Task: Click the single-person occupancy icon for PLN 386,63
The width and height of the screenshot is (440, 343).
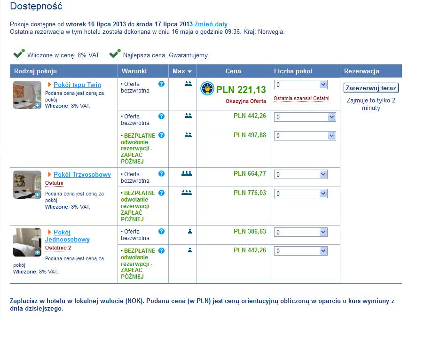Action: (190, 231)
